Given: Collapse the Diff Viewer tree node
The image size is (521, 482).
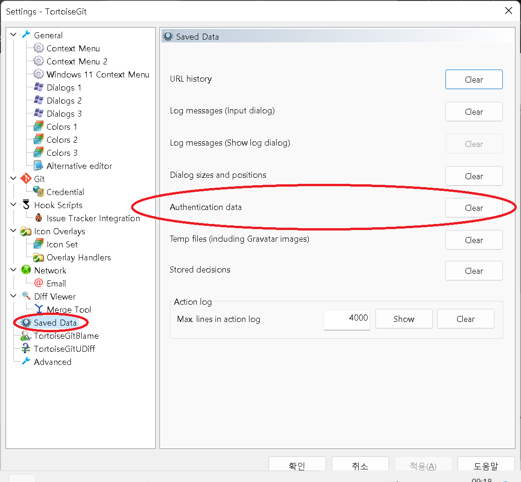Looking at the screenshot, I should pyautogui.click(x=13, y=296).
